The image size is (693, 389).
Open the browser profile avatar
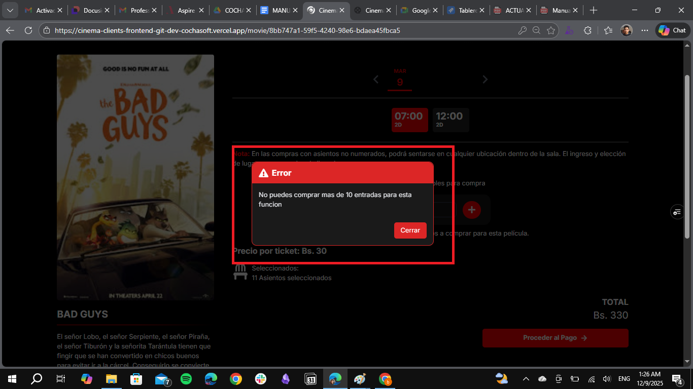(x=627, y=30)
